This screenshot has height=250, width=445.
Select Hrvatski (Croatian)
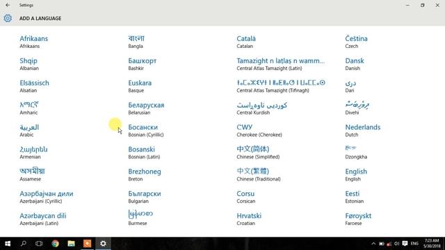(249, 219)
